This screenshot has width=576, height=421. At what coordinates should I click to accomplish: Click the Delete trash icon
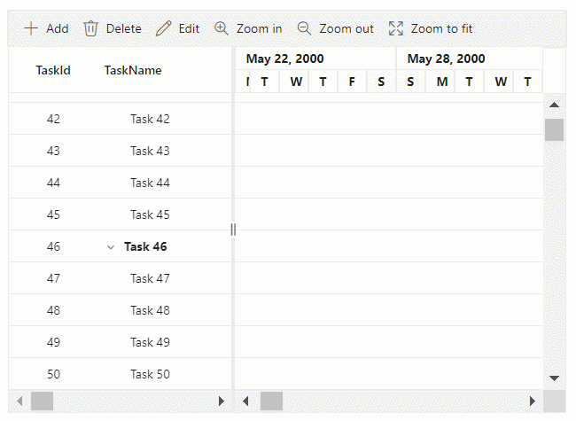click(90, 28)
